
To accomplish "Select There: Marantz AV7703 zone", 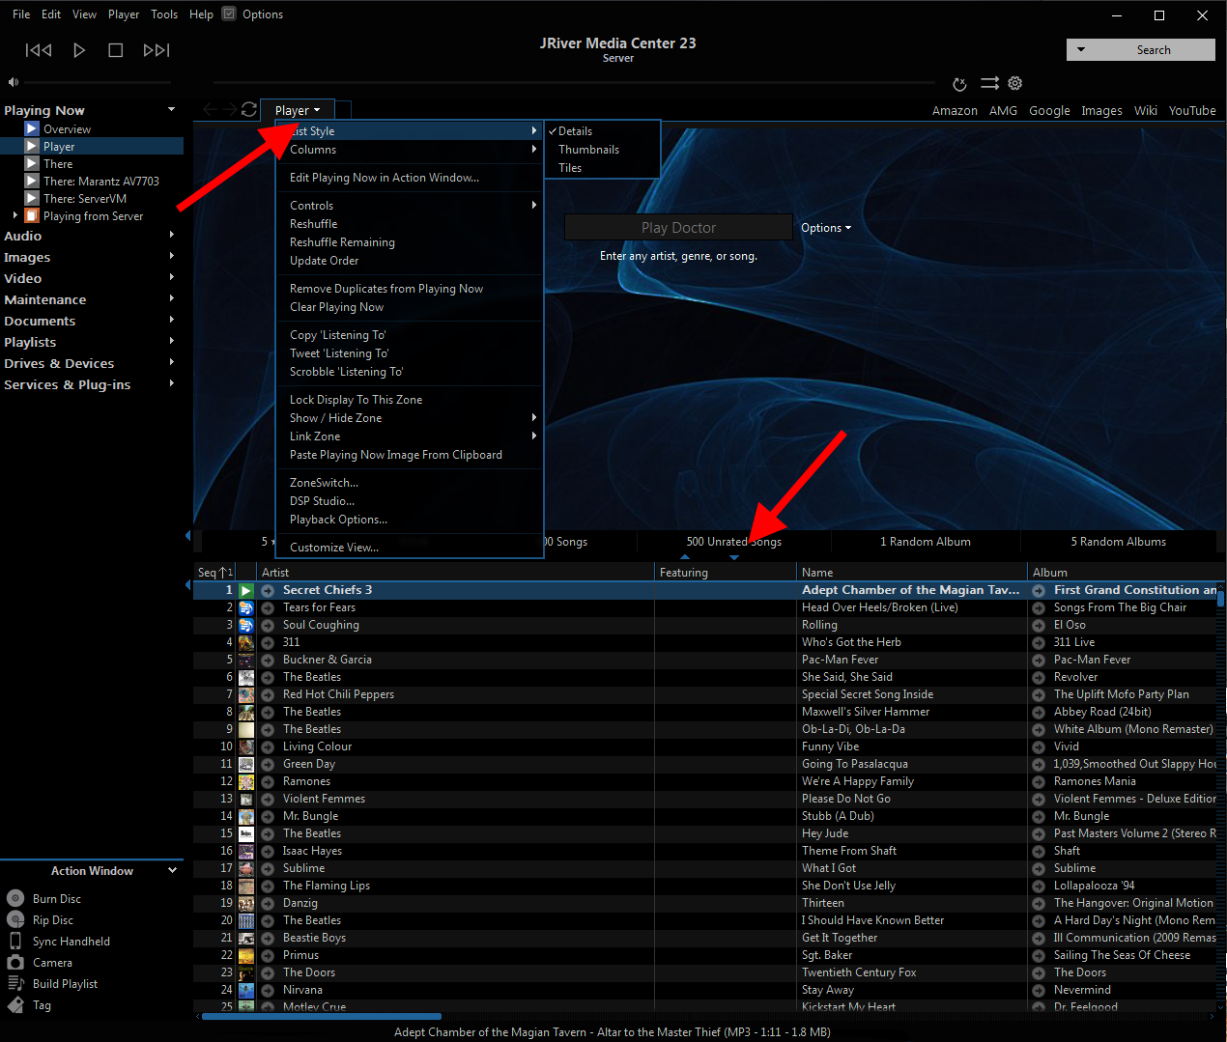I will pos(100,182).
